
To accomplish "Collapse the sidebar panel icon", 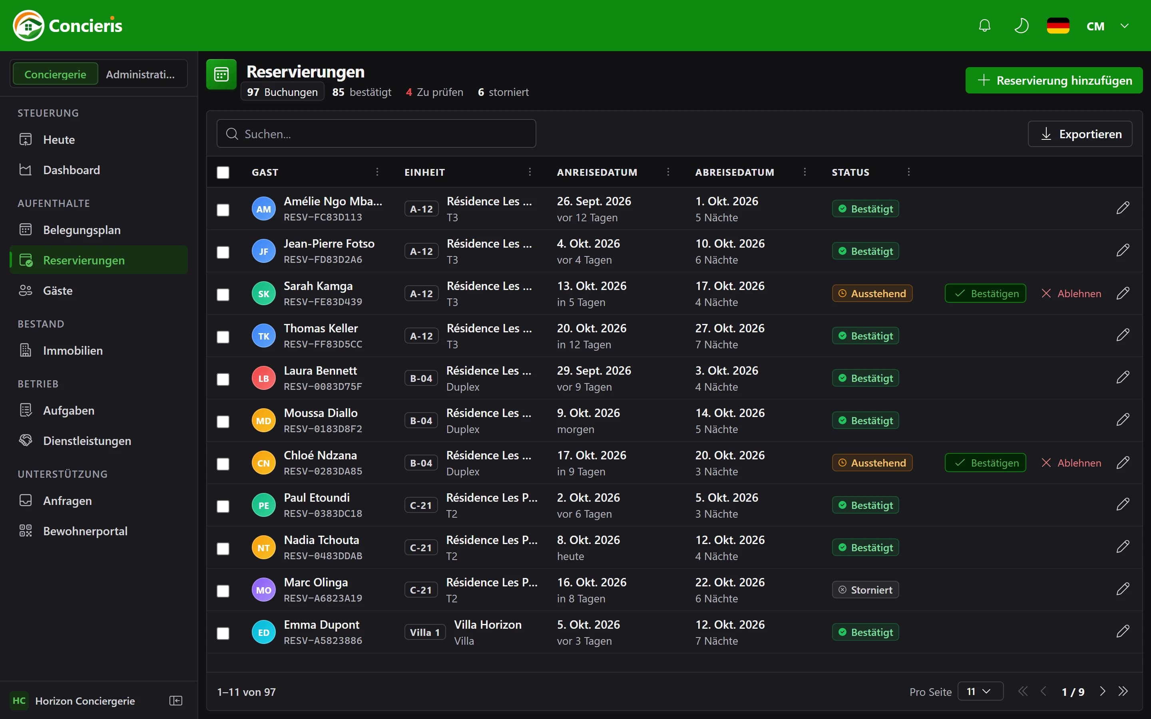I will [x=175, y=701].
